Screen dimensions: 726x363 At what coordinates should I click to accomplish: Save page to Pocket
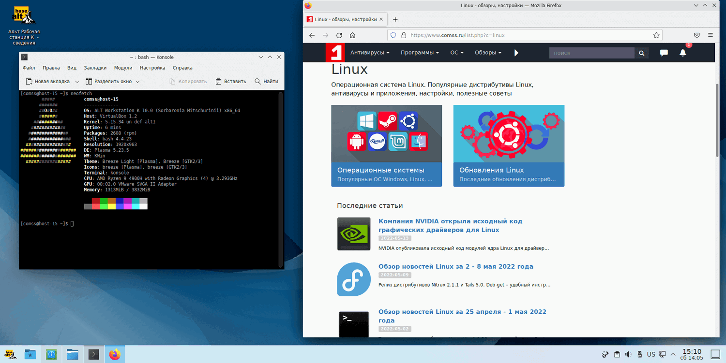(x=697, y=35)
